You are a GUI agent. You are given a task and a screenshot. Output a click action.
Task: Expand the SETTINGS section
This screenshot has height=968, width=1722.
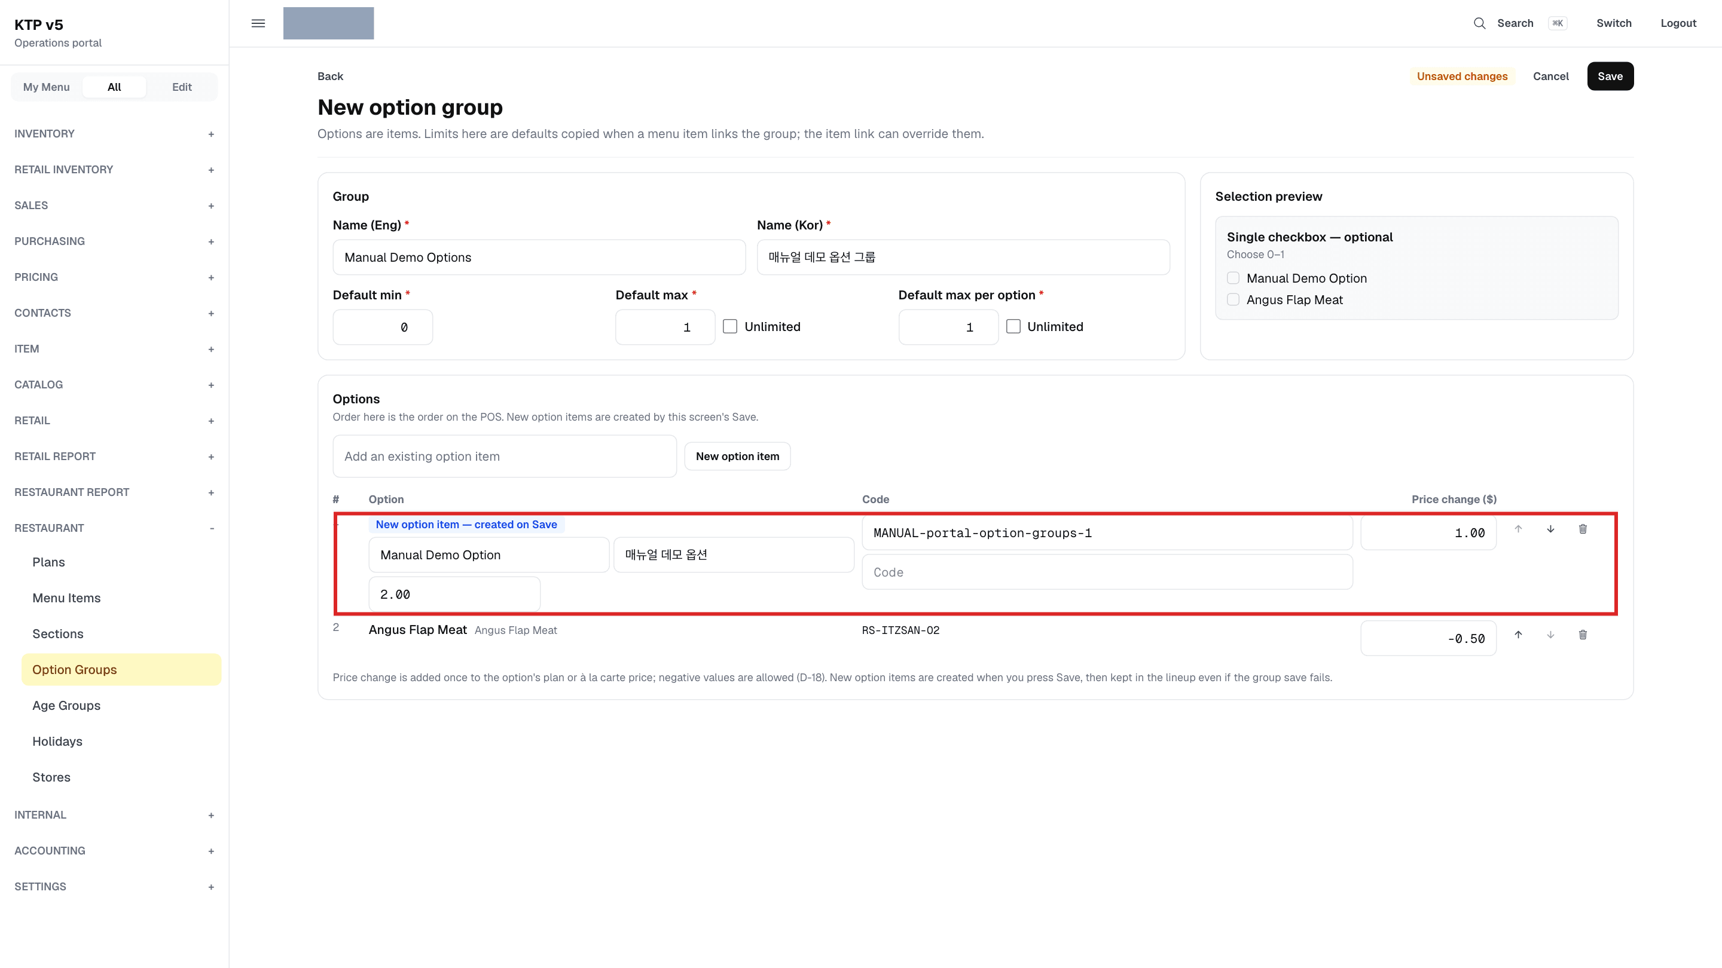click(114, 887)
